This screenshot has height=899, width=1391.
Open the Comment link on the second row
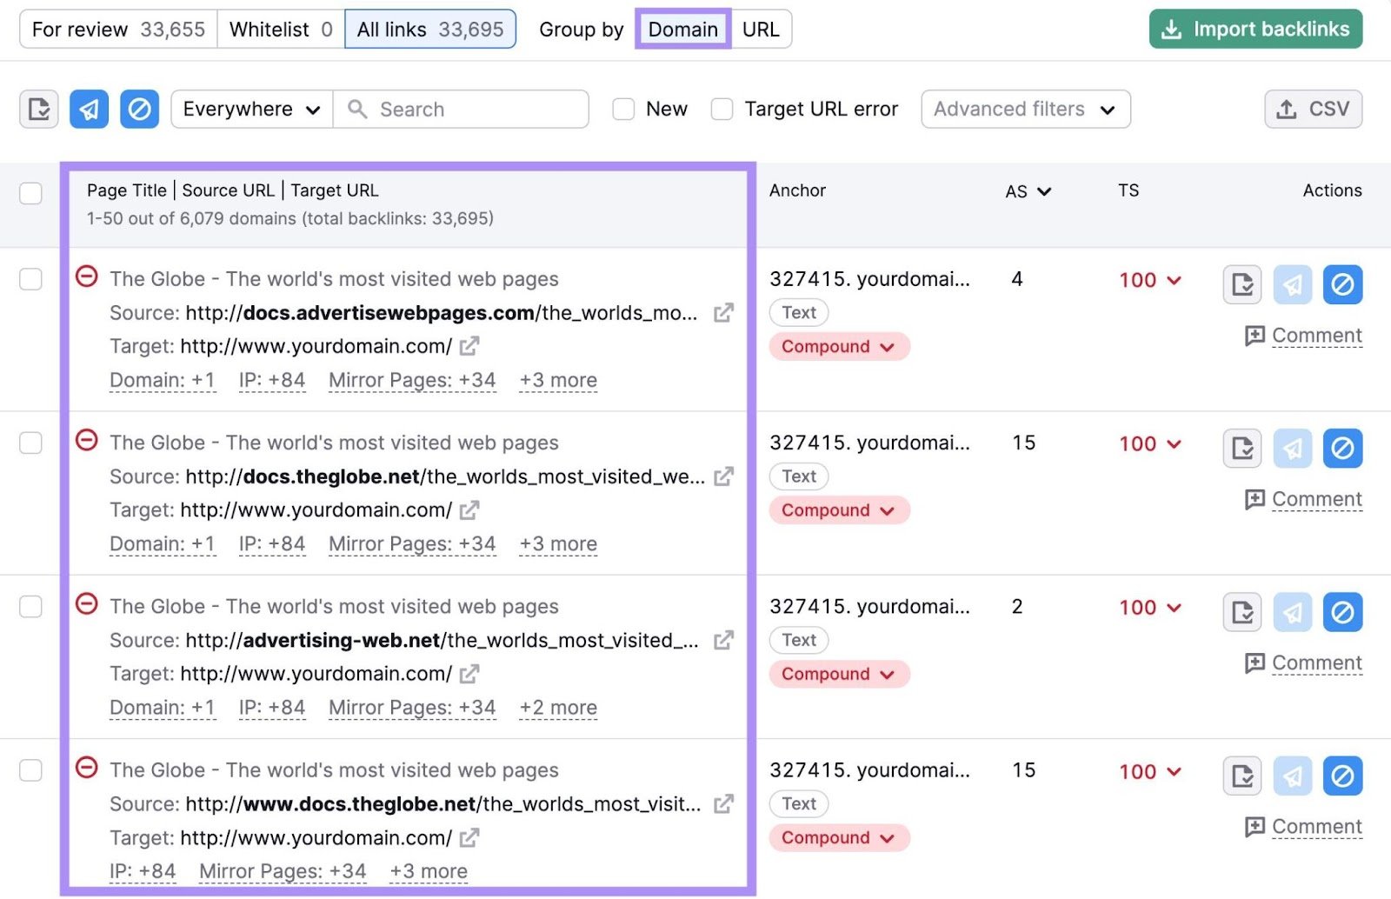(x=1315, y=499)
